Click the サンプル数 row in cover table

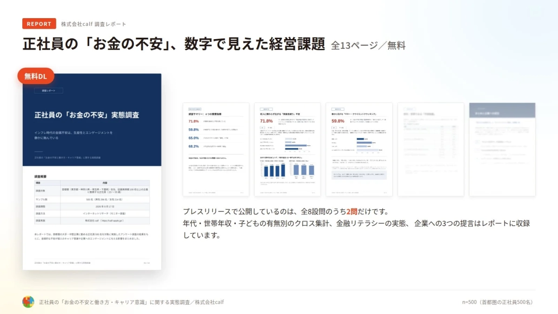point(92,199)
